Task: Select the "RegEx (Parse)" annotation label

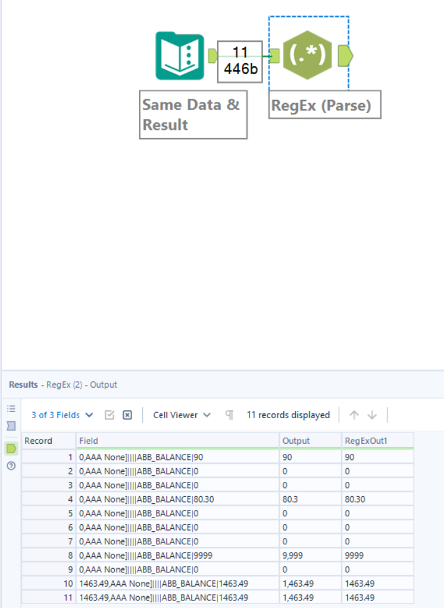Action: [324, 105]
